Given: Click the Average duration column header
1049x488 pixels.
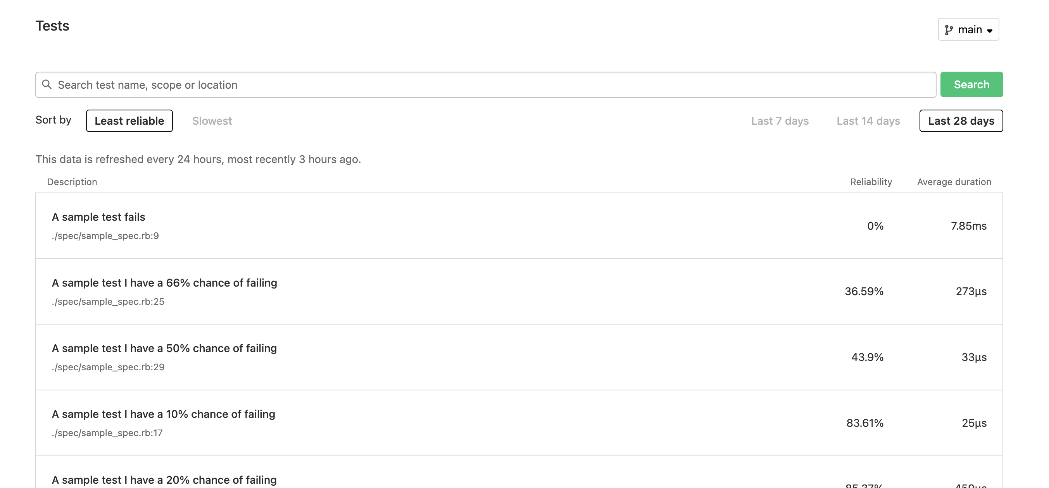Looking at the screenshot, I should coord(954,182).
